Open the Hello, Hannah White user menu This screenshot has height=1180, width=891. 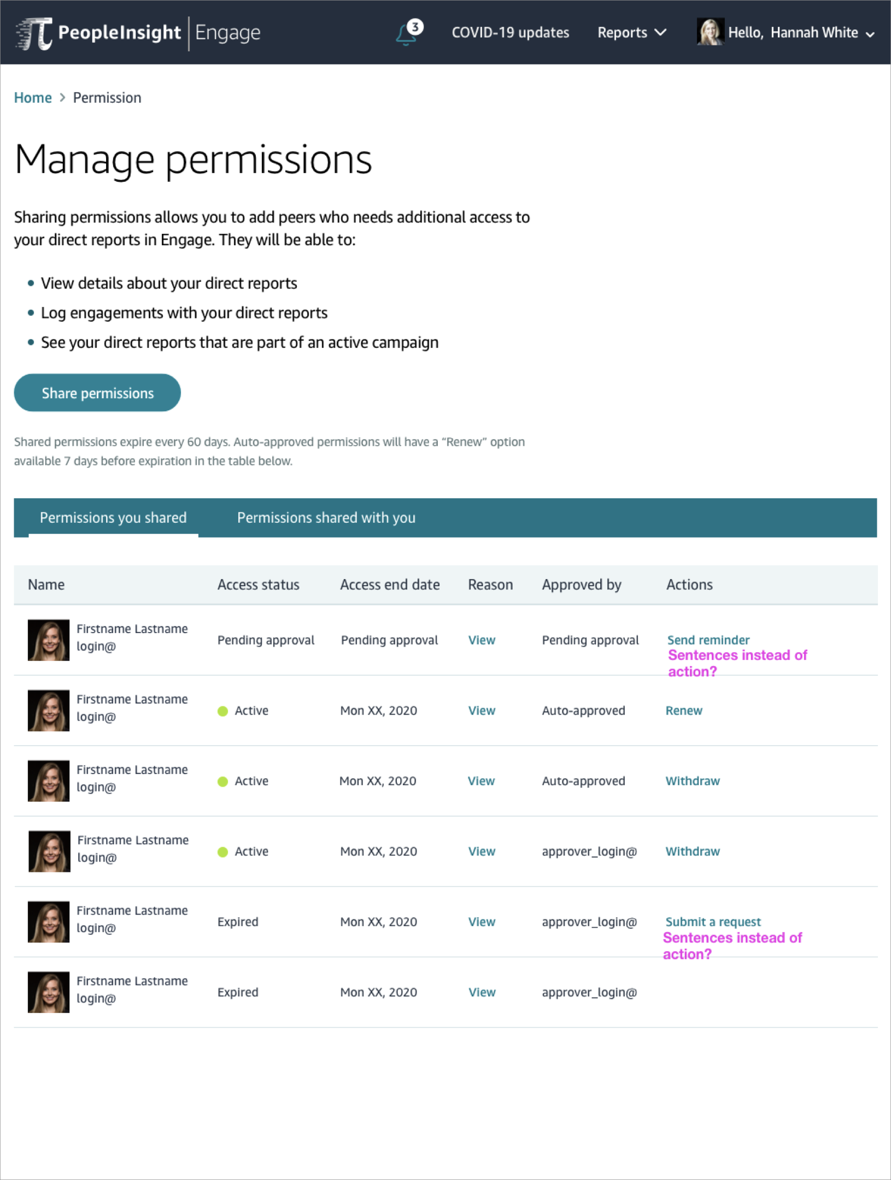(x=801, y=33)
